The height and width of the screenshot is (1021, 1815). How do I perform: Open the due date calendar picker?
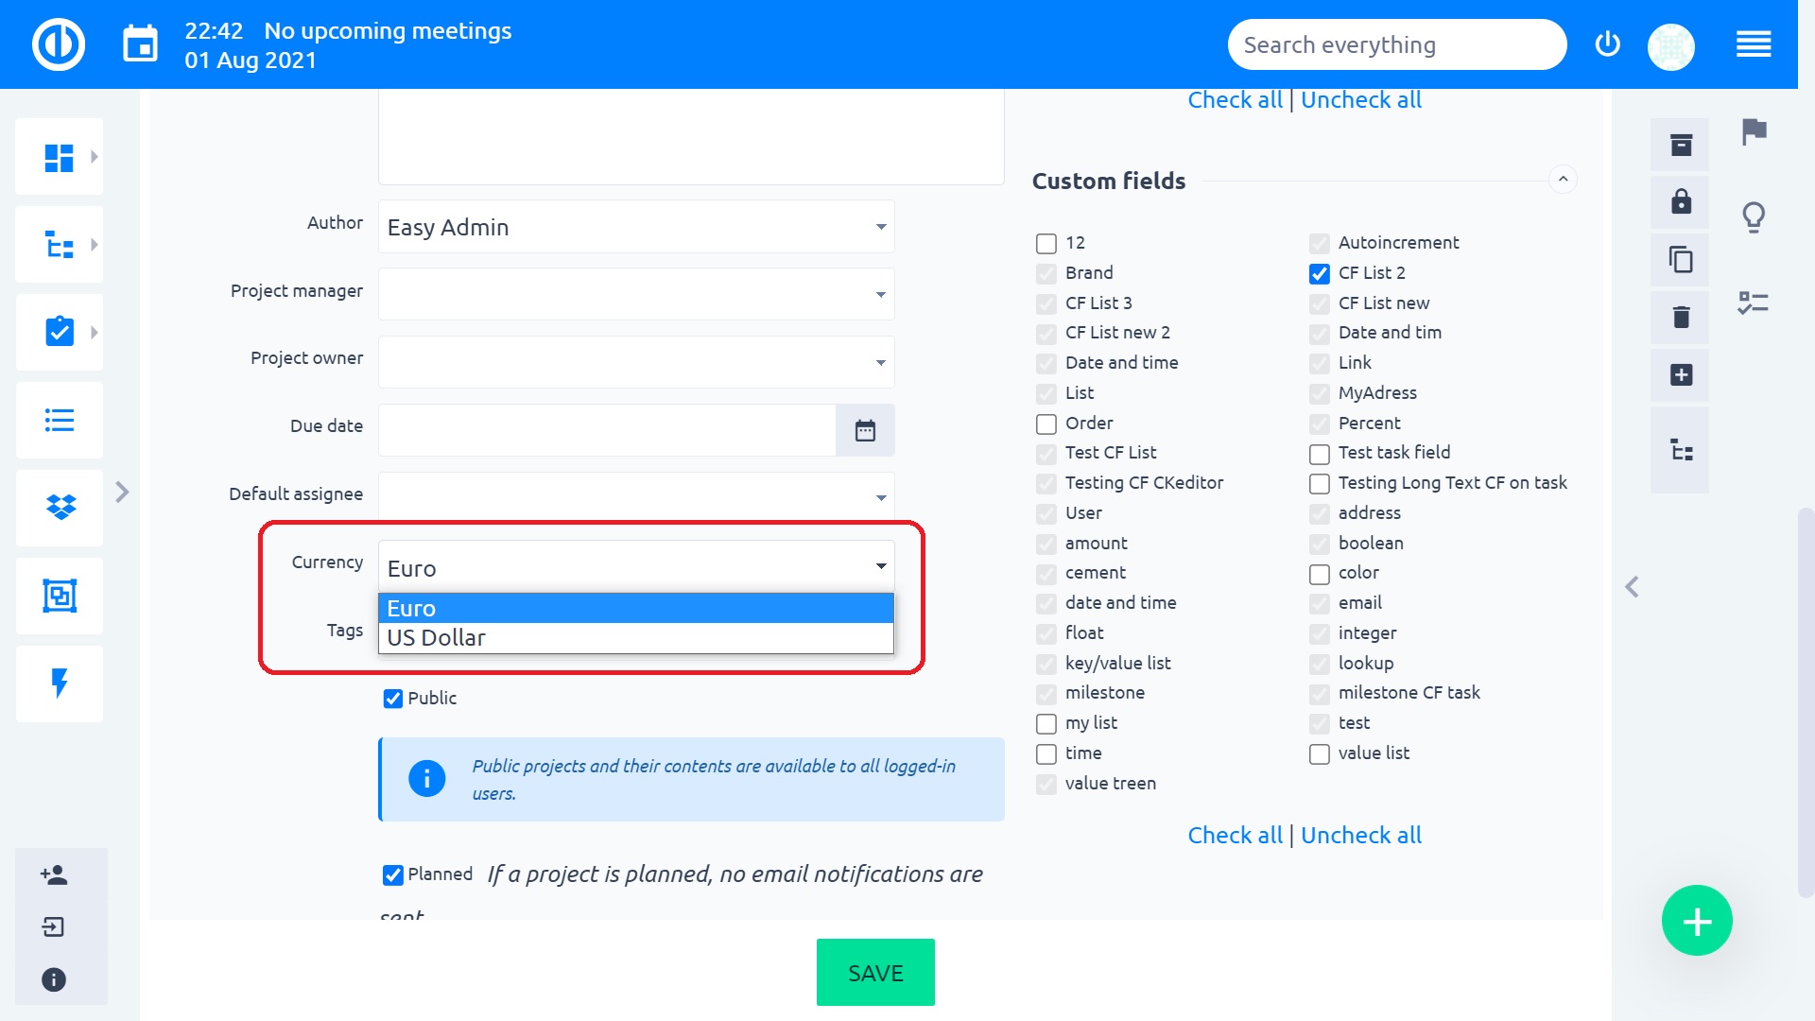[x=865, y=430]
